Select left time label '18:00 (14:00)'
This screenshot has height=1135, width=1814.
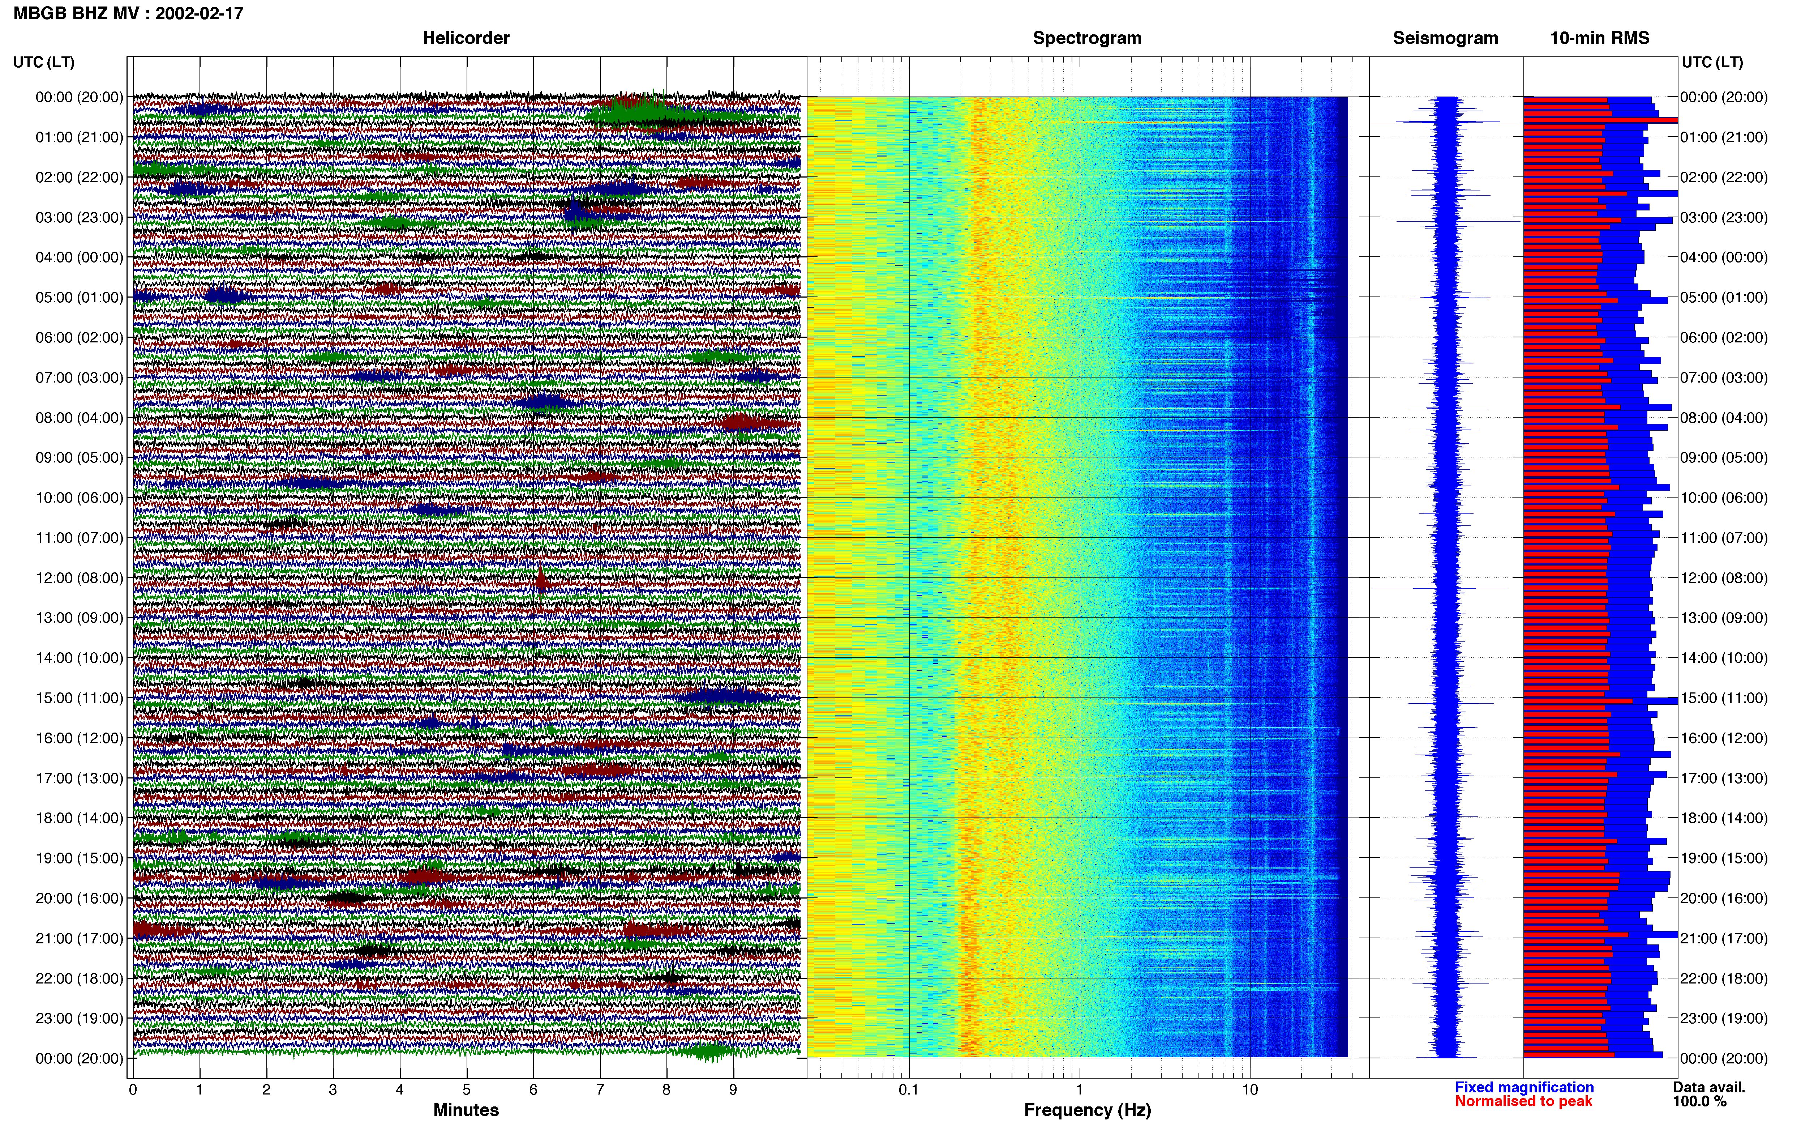[80, 818]
